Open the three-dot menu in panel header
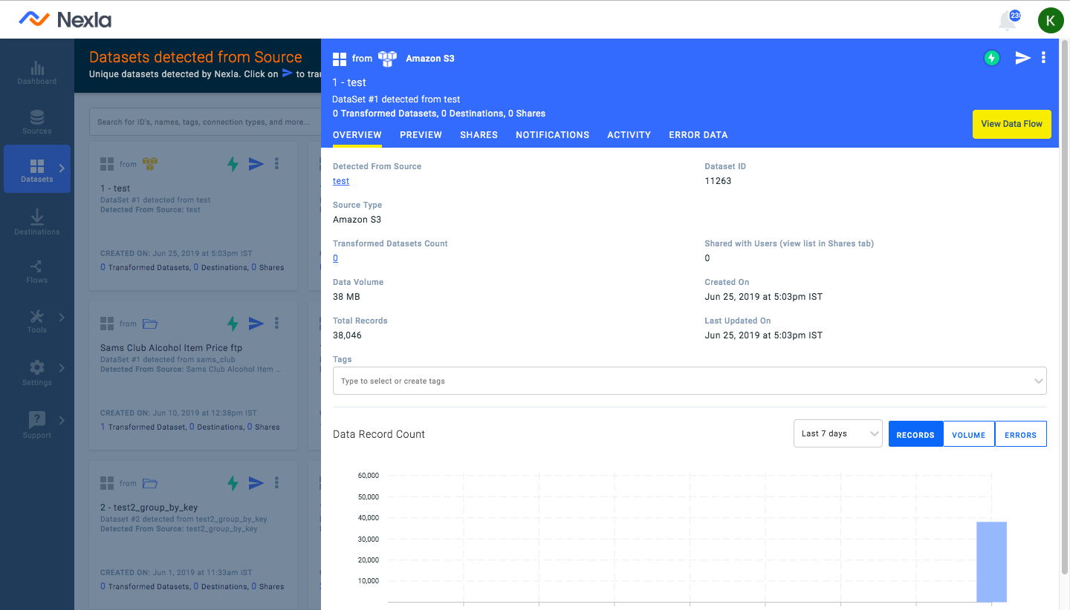This screenshot has width=1070, height=610. [x=1044, y=58]
